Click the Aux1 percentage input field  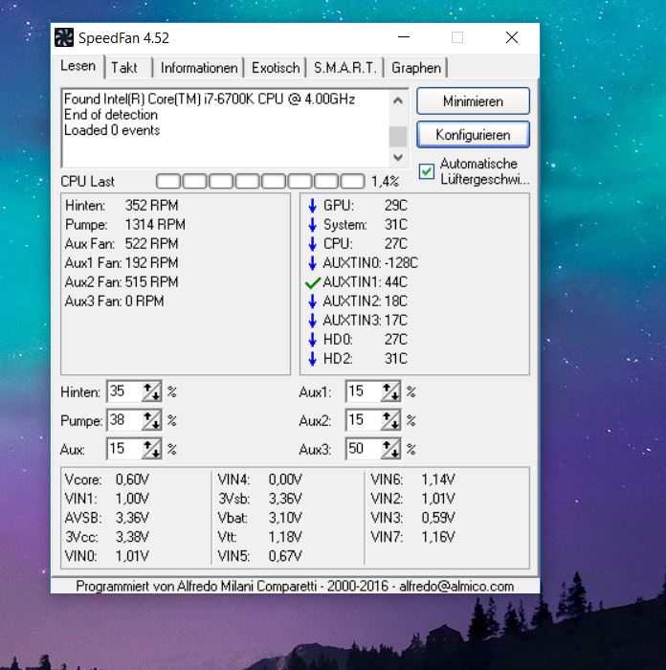click(x=363, y=391)
